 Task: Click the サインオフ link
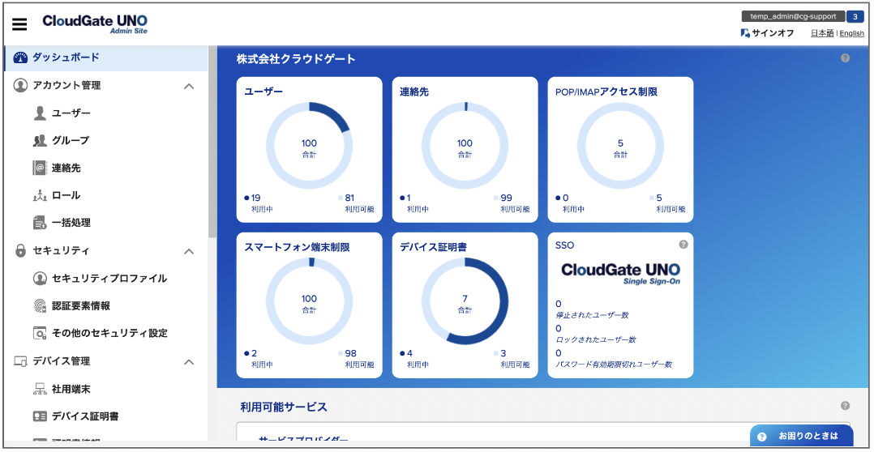point(773,33)
